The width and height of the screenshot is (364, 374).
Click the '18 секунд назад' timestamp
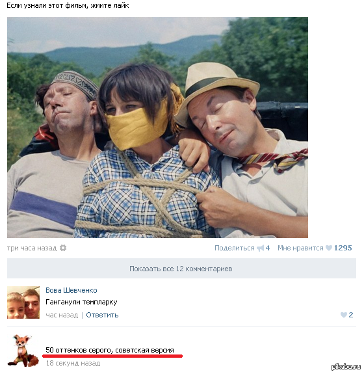pos(73,363)
